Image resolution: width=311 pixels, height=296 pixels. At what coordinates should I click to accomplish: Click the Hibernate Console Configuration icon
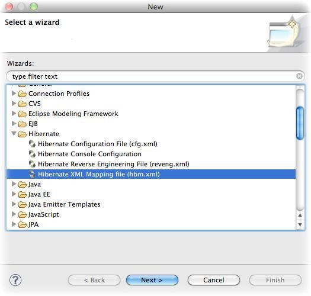(x=32, y=154)
